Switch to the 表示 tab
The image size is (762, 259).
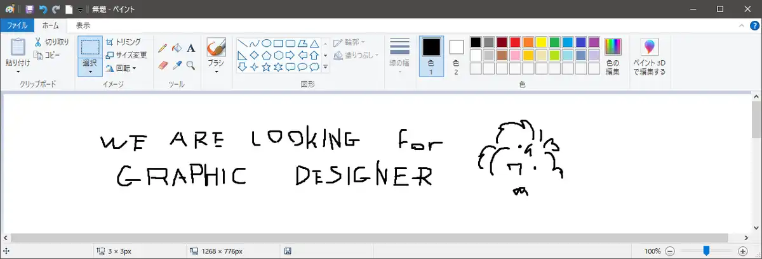tap(83, 26)
